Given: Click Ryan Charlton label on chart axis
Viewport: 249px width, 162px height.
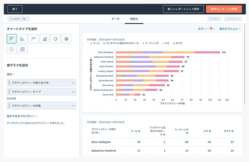Looking at the screenshot, I should tap(106, 66).
